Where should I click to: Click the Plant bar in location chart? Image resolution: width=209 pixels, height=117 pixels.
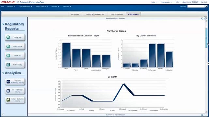(x=66, y=55)
